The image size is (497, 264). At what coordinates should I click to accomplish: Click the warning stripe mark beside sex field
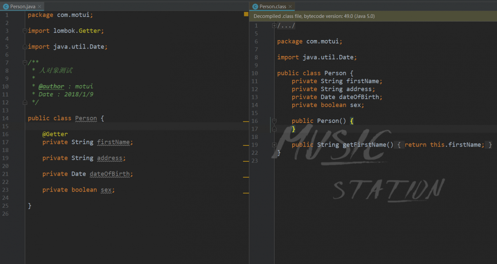click(246, 193)
